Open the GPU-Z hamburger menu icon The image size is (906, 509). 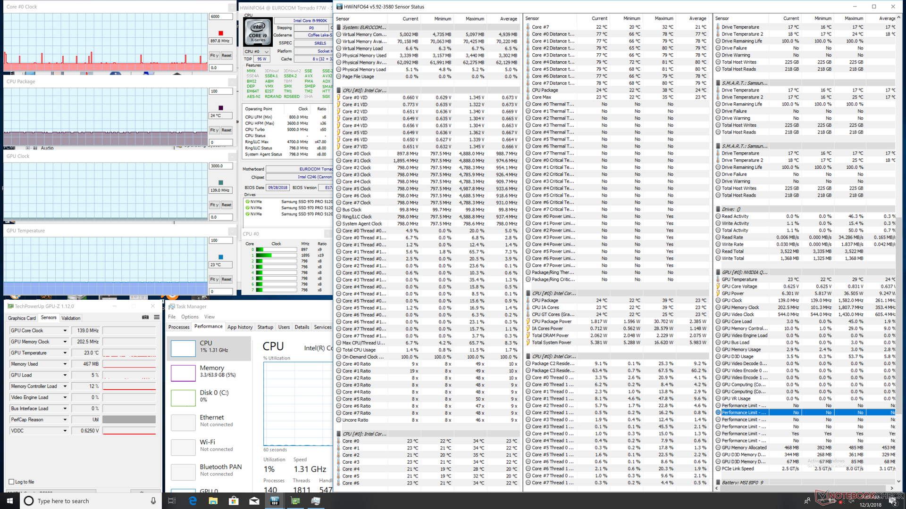click(x=157, y=317)
